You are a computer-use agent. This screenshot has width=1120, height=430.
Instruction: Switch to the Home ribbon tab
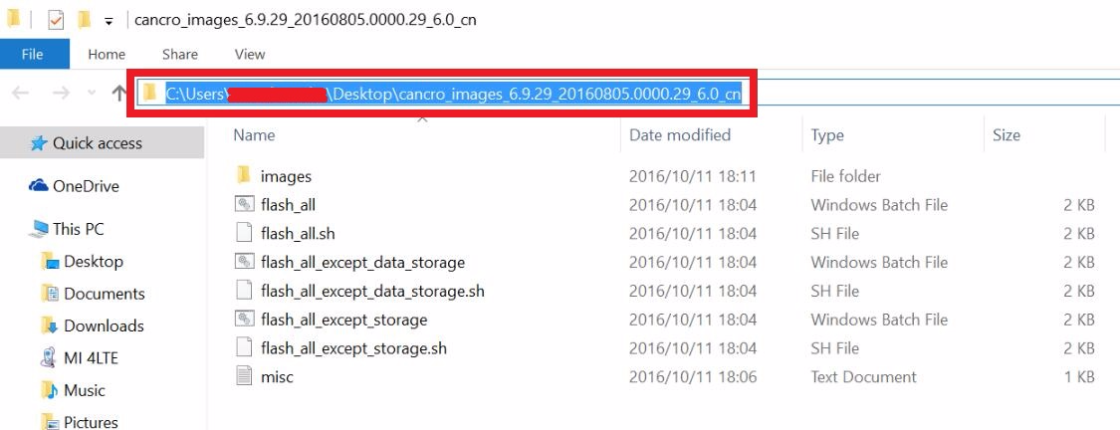(107, 54)
